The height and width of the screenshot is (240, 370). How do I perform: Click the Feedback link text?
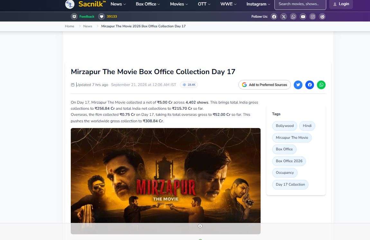pos(87,16)
